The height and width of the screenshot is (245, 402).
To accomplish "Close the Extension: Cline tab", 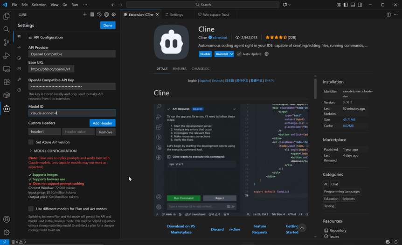I will [x=158, y=14].
